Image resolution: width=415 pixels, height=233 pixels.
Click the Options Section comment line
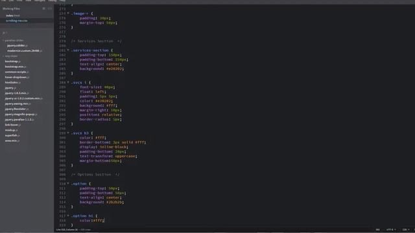pyautogui.click(x=95, y=175)
